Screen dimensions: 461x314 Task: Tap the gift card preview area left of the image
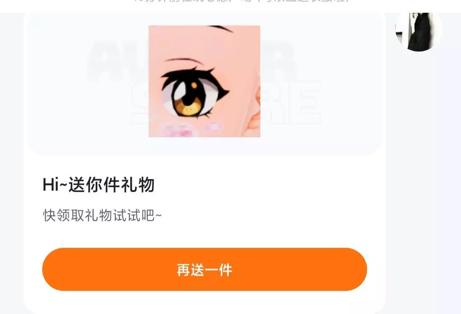tap(88, 82)
